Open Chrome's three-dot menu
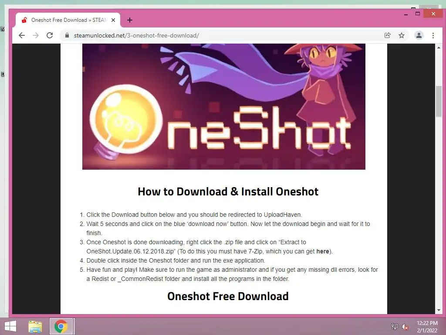The width and height of the screenshot is (446, 335). [433, 35]
